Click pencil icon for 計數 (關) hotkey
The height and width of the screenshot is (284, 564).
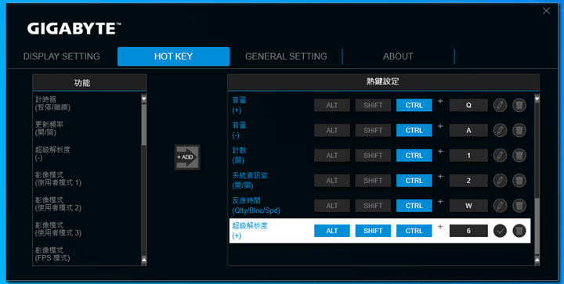500,156
